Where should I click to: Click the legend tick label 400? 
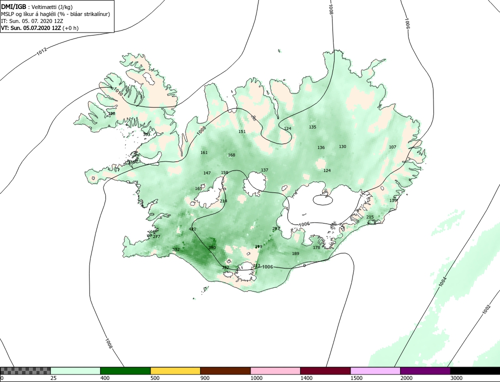click(x=104, y=378)
